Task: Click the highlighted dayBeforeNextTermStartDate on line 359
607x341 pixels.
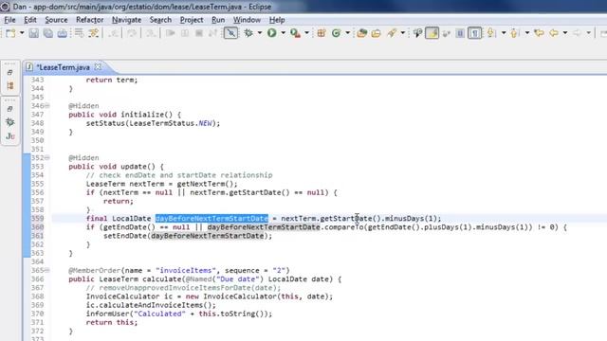Action: tap(212, 219)
